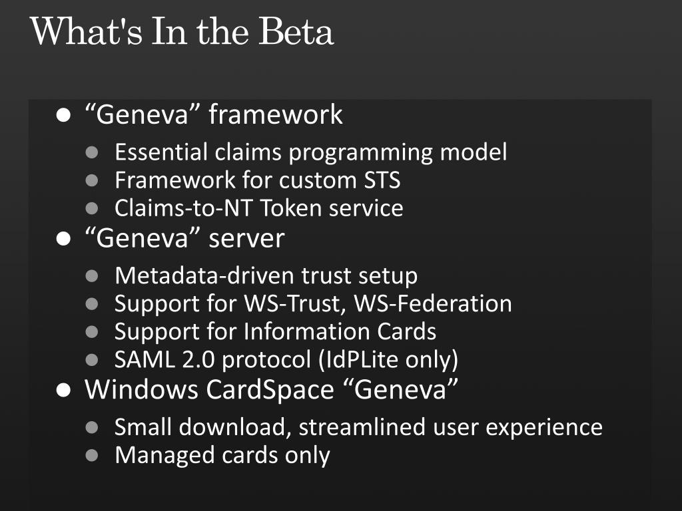Viewport: 682px width, 511px height.
Task: Select "Support for WS-Trust, WS-Federation" text
Action: 313,303
